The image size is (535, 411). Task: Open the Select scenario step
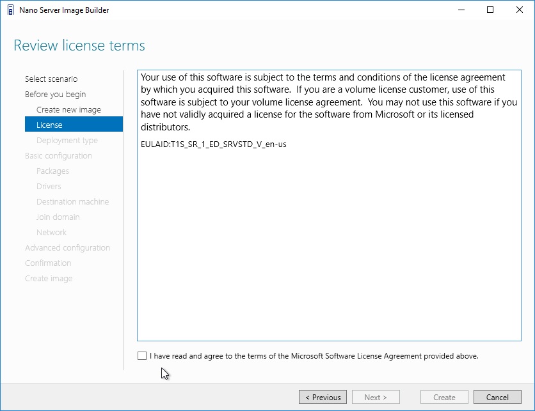click(x=51, y=79)
